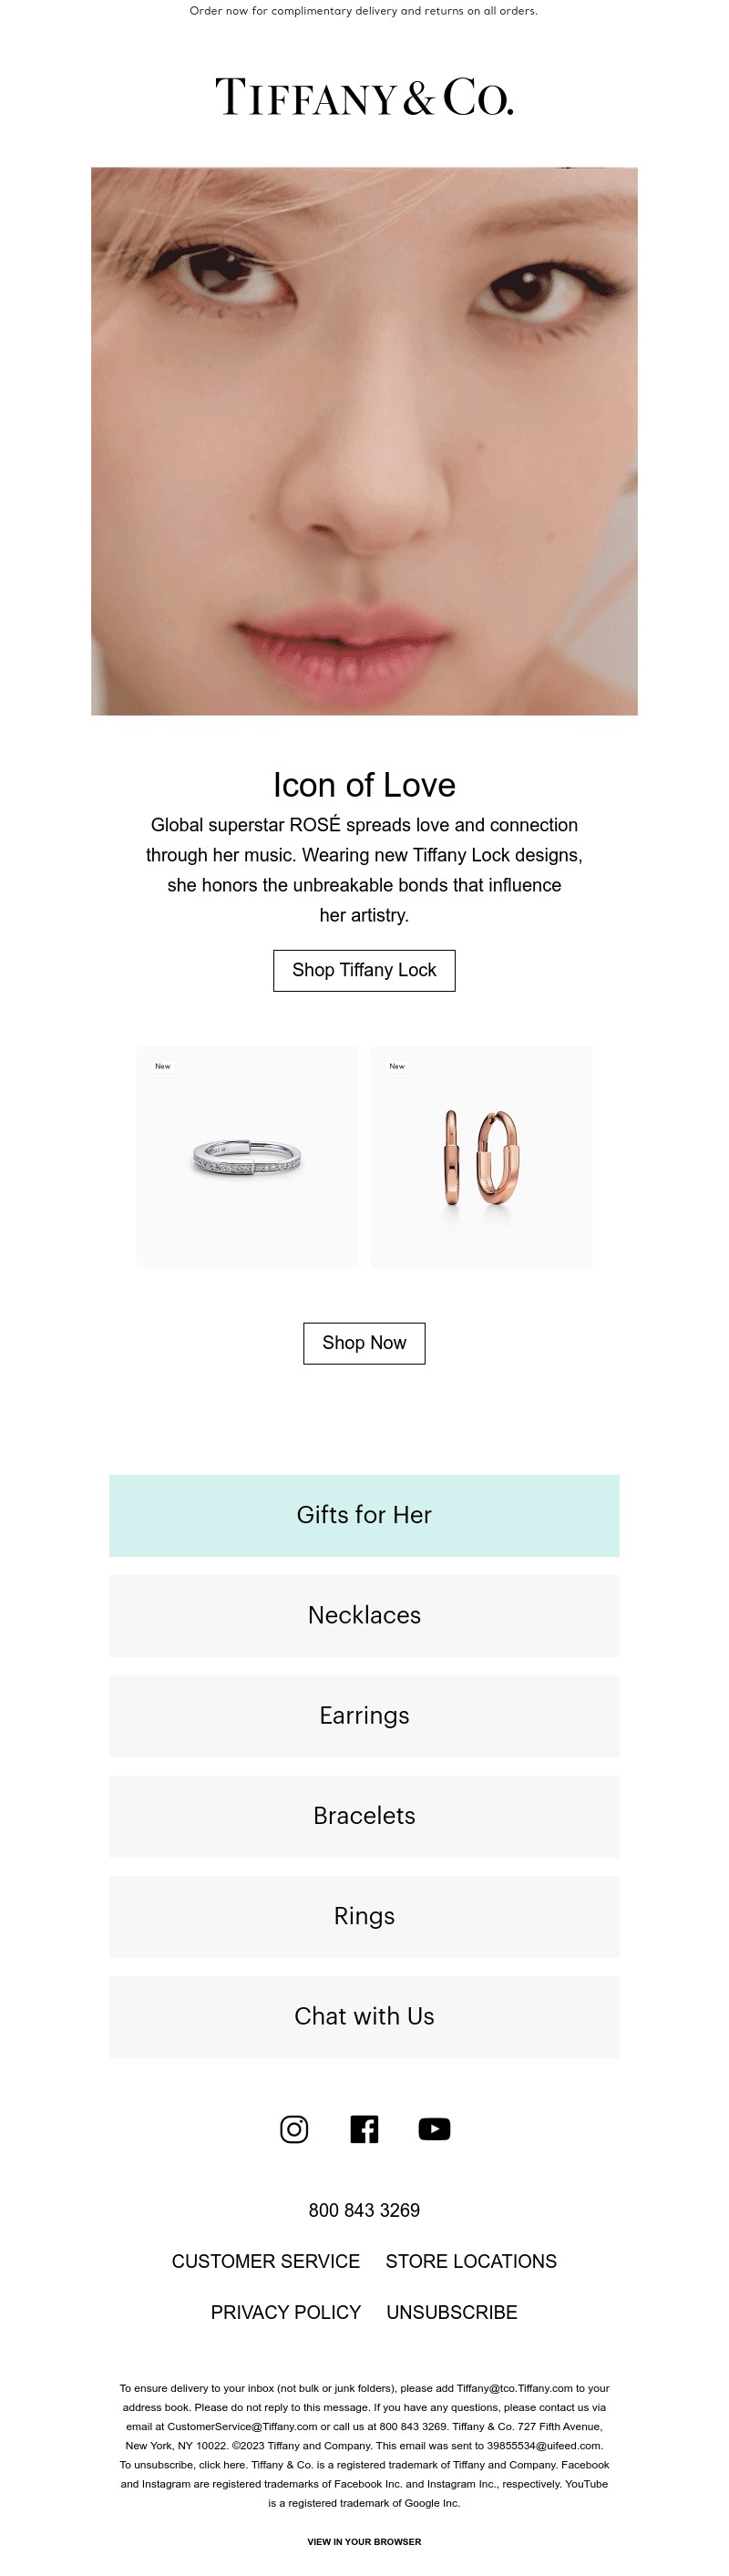Click the Shop Now button
The width and height of the screenshot is (729, 2576).
pyautogui.click(x=364, y=1343)
